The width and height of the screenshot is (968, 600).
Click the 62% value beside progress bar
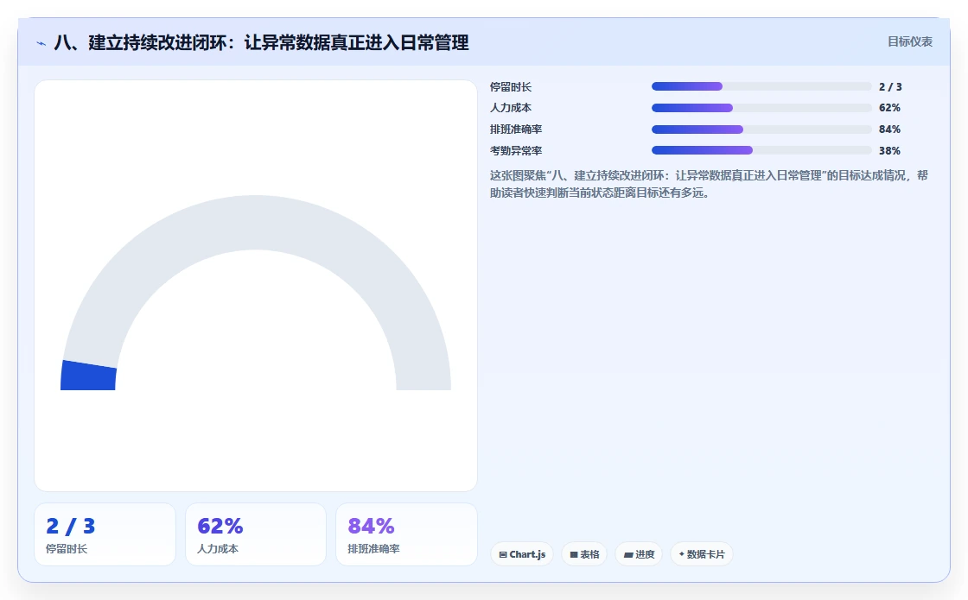tap(889, 108)
